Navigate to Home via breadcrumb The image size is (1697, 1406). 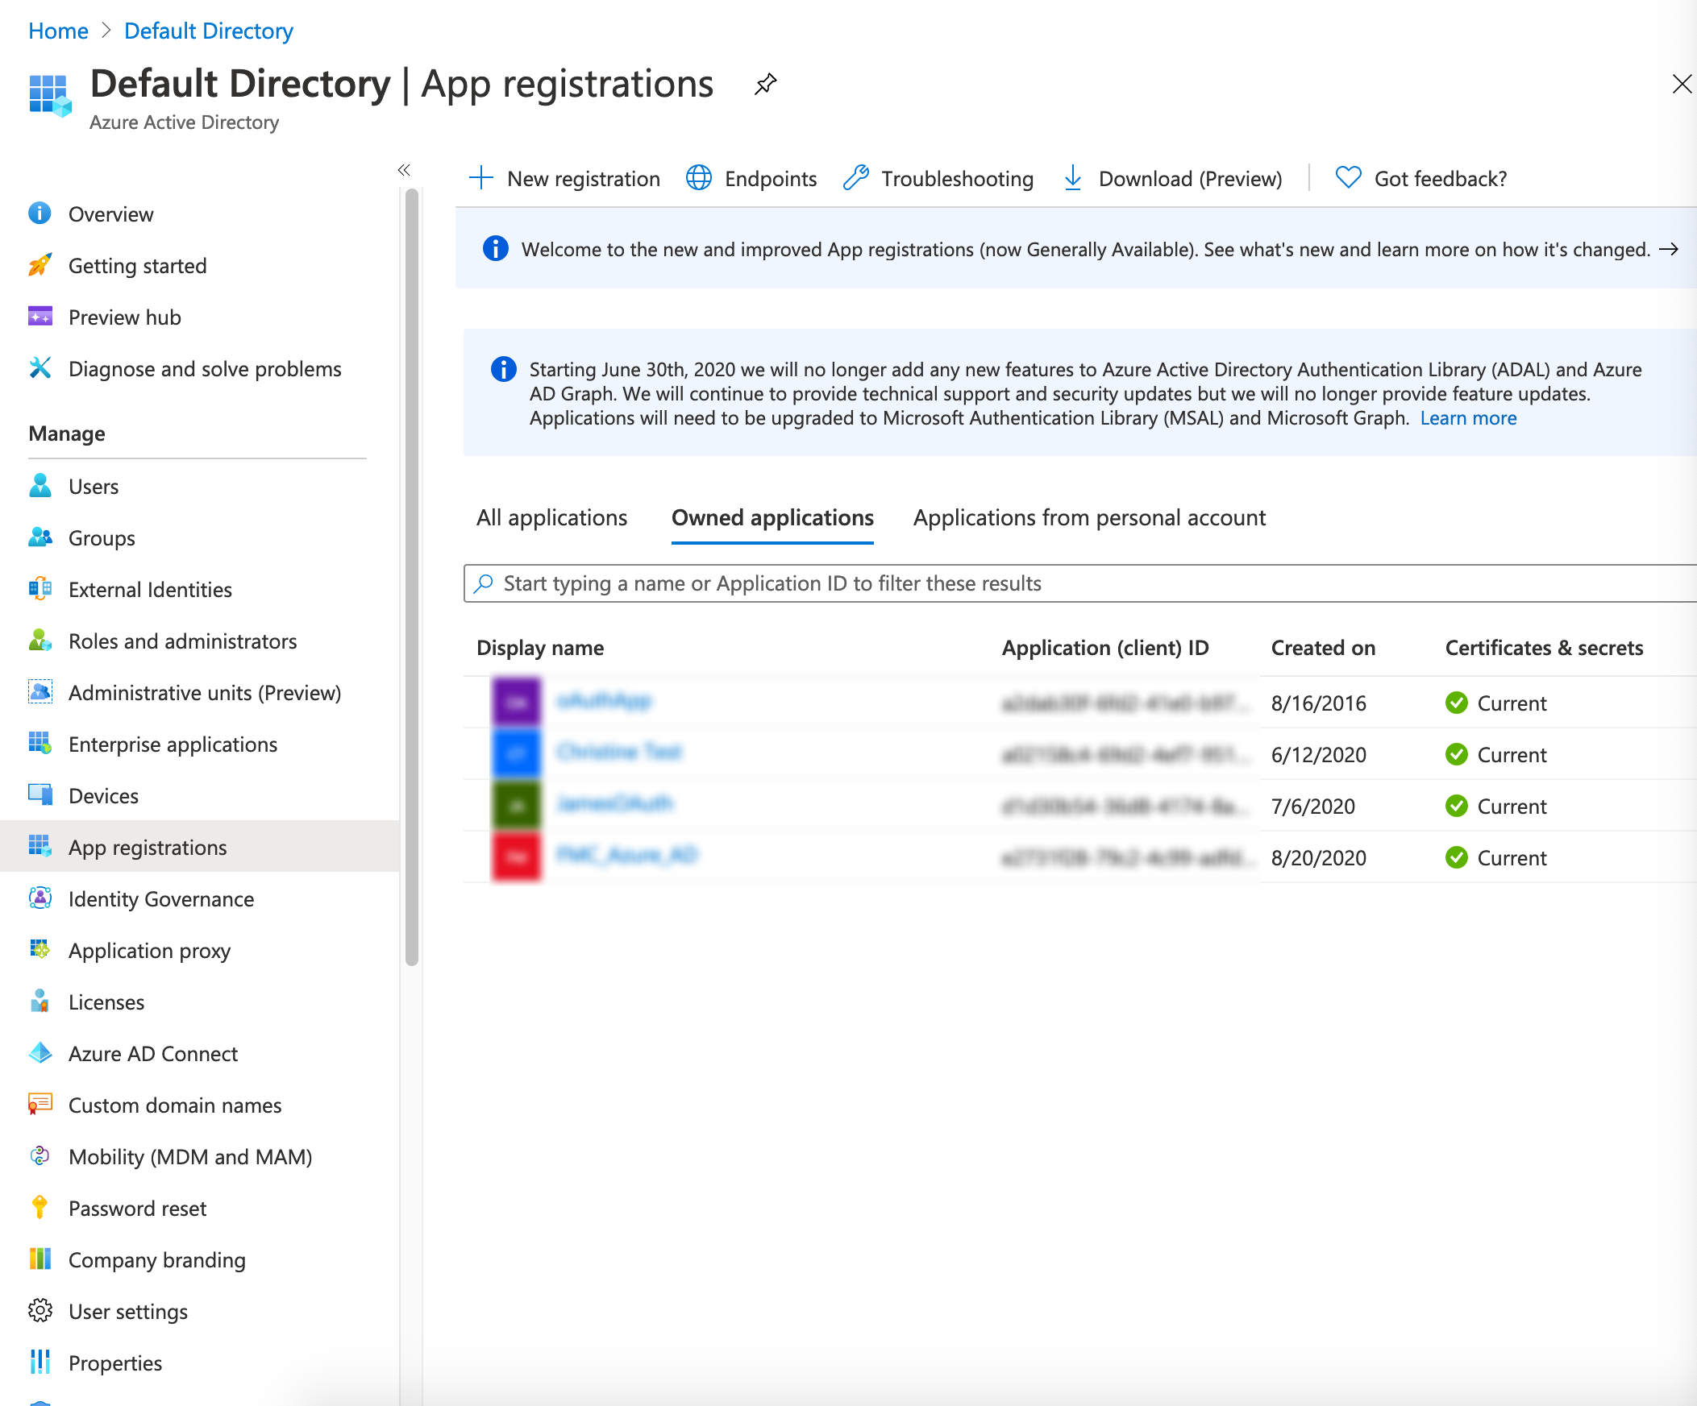(57, 31)
